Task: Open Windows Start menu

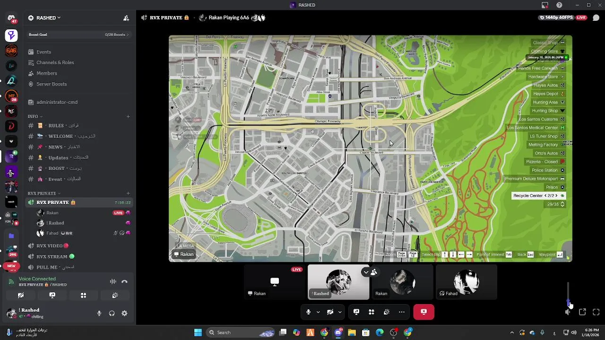Action: click(x=198, y=332)
